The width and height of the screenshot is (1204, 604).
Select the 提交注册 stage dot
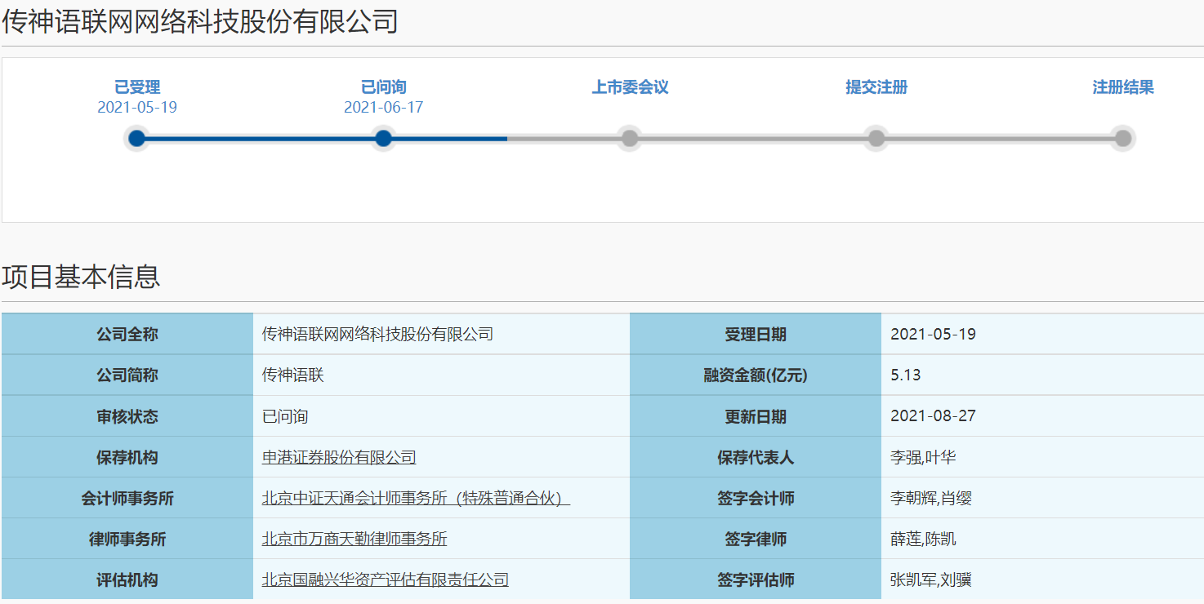tap(876, 139)
